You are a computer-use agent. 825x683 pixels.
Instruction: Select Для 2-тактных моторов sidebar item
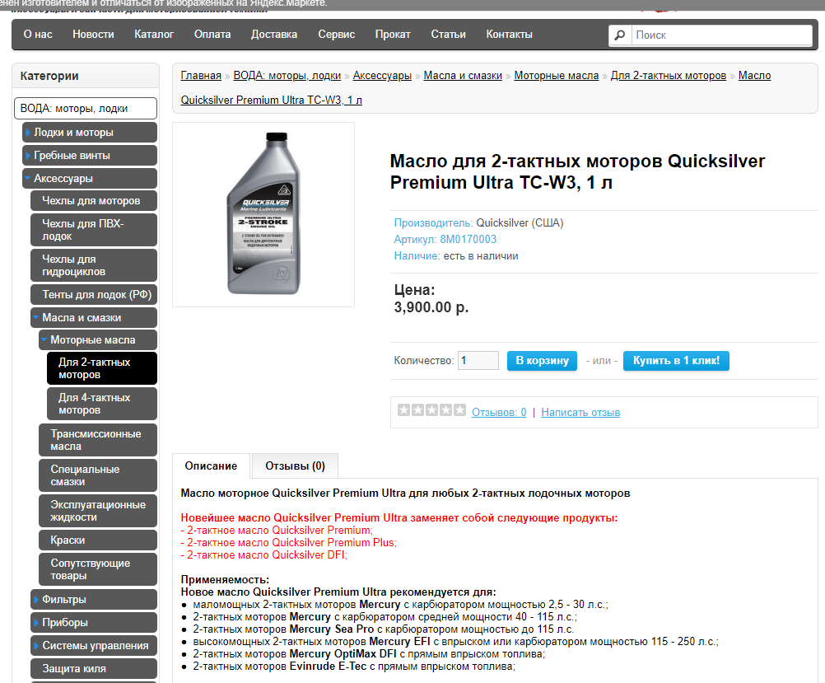pos(102,368)
